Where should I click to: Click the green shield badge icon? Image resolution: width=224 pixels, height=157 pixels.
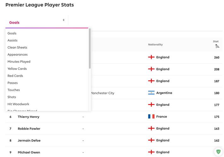coord(218,152)
